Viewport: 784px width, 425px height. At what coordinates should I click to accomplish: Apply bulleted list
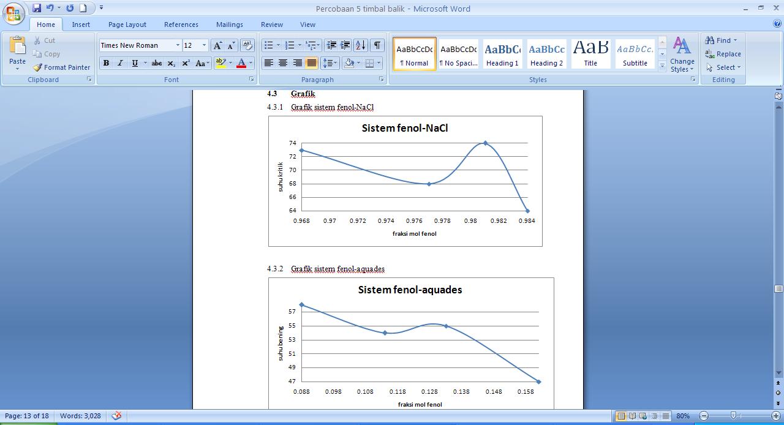[268, 45]
